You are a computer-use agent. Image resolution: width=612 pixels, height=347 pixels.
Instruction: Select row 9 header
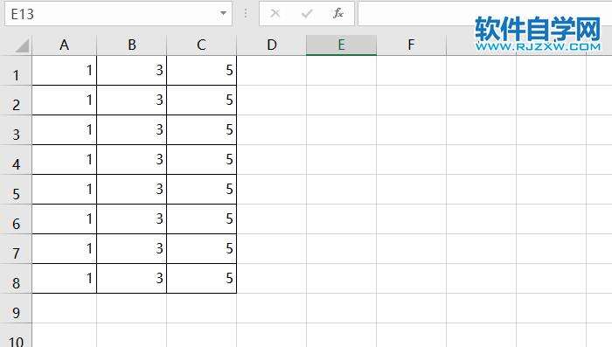click(x=16, y=309)
